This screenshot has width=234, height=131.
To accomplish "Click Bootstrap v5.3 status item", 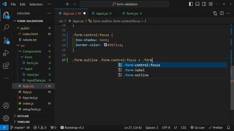I will tap(72, 128).
